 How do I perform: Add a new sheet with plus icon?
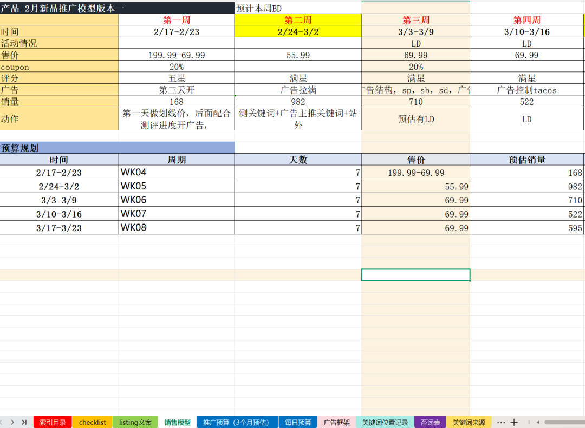coord(514,423)
